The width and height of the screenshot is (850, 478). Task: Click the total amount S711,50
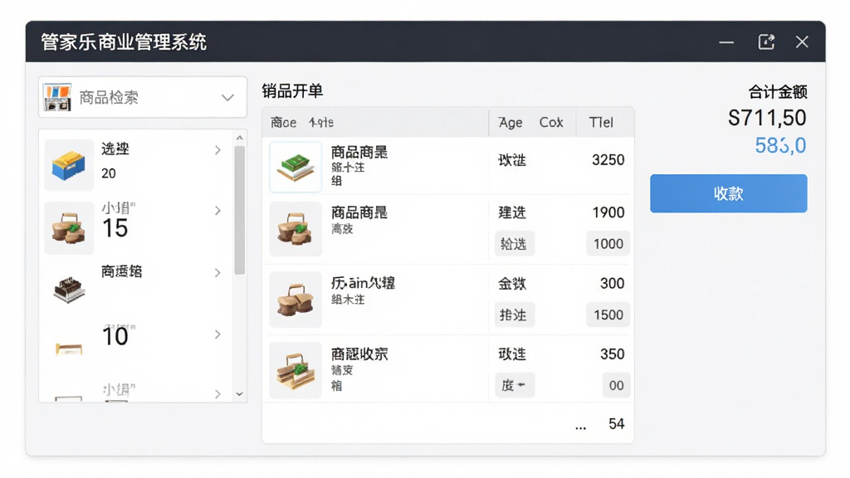[766, 118]
